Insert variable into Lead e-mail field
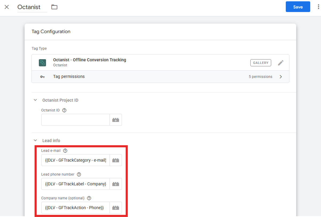The image size is (321, 217). 116,160
